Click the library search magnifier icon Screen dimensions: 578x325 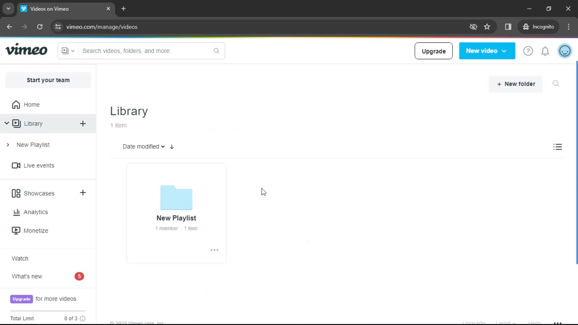(x=556, y=83)
